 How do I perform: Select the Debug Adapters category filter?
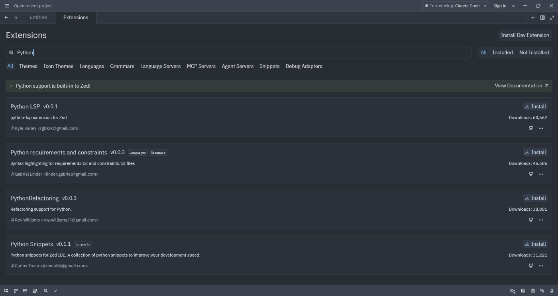304,66
